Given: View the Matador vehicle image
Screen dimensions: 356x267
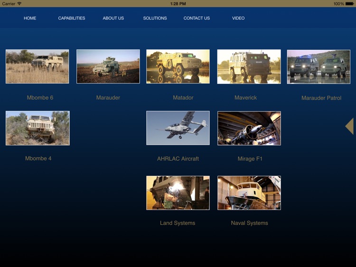Looking at the screenshot, I should 178,66.
